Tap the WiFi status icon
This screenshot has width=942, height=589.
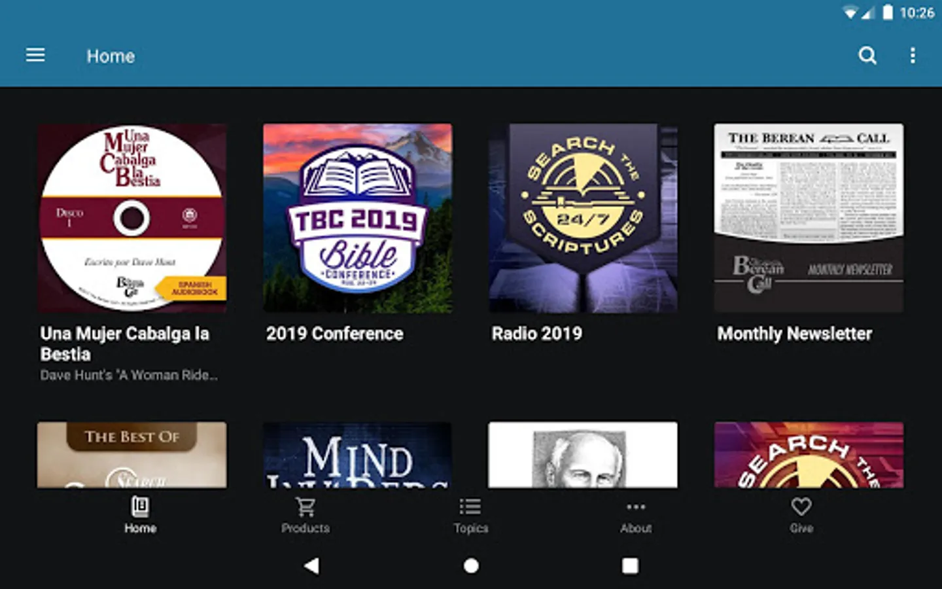850,12
